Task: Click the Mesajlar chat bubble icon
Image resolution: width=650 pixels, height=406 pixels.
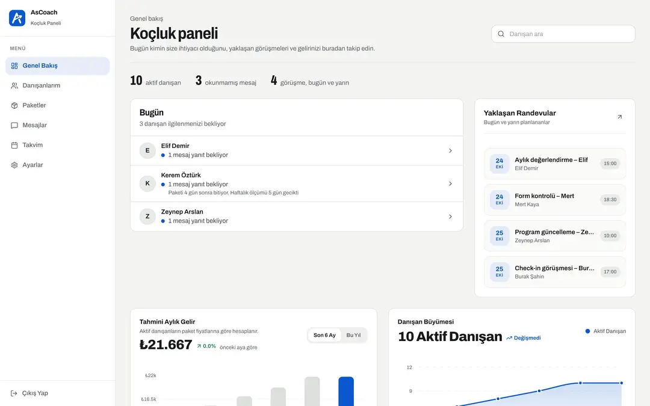Action: (x=14, y=126)
